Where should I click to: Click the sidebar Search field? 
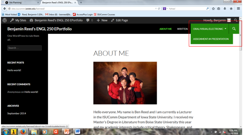(25, 48)
